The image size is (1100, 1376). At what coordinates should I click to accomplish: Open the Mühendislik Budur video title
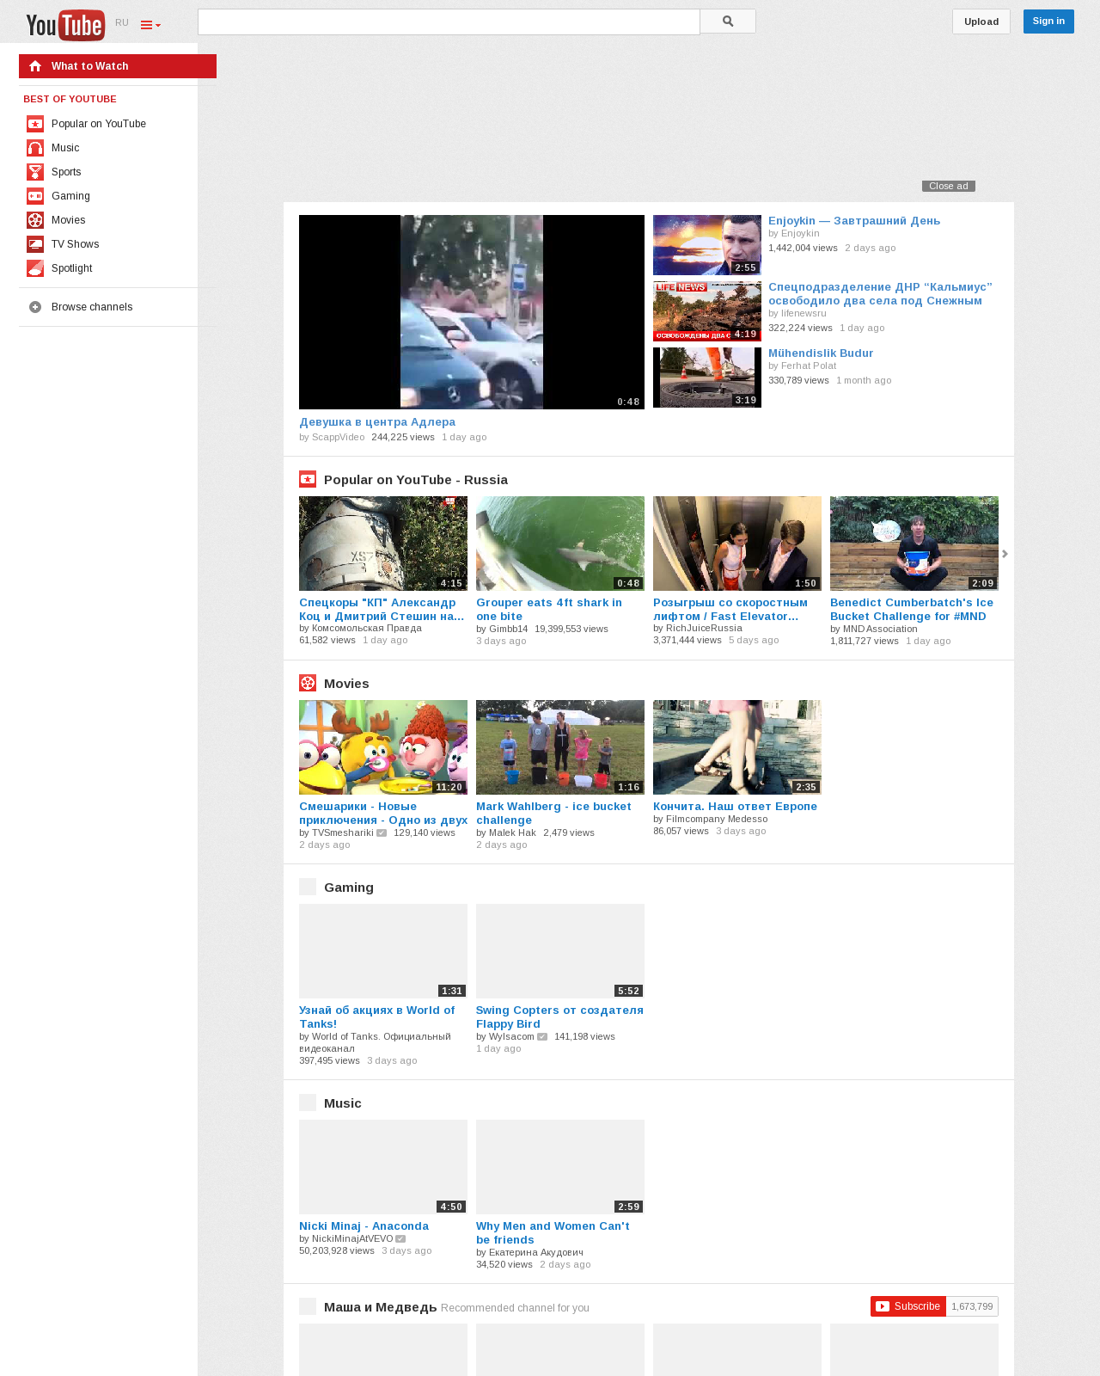coord(821,353)
